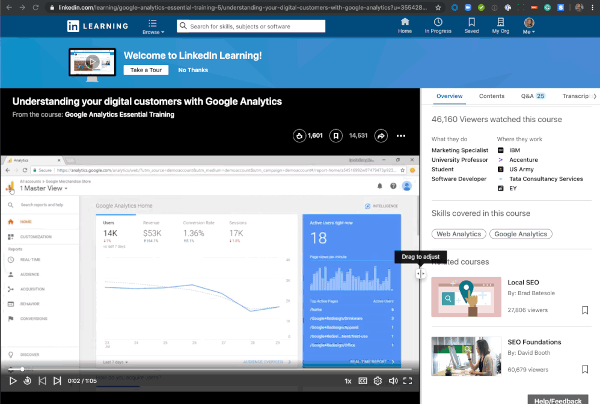
Task: Save the video with the bookmark toggle
Action: coord(336,136)
